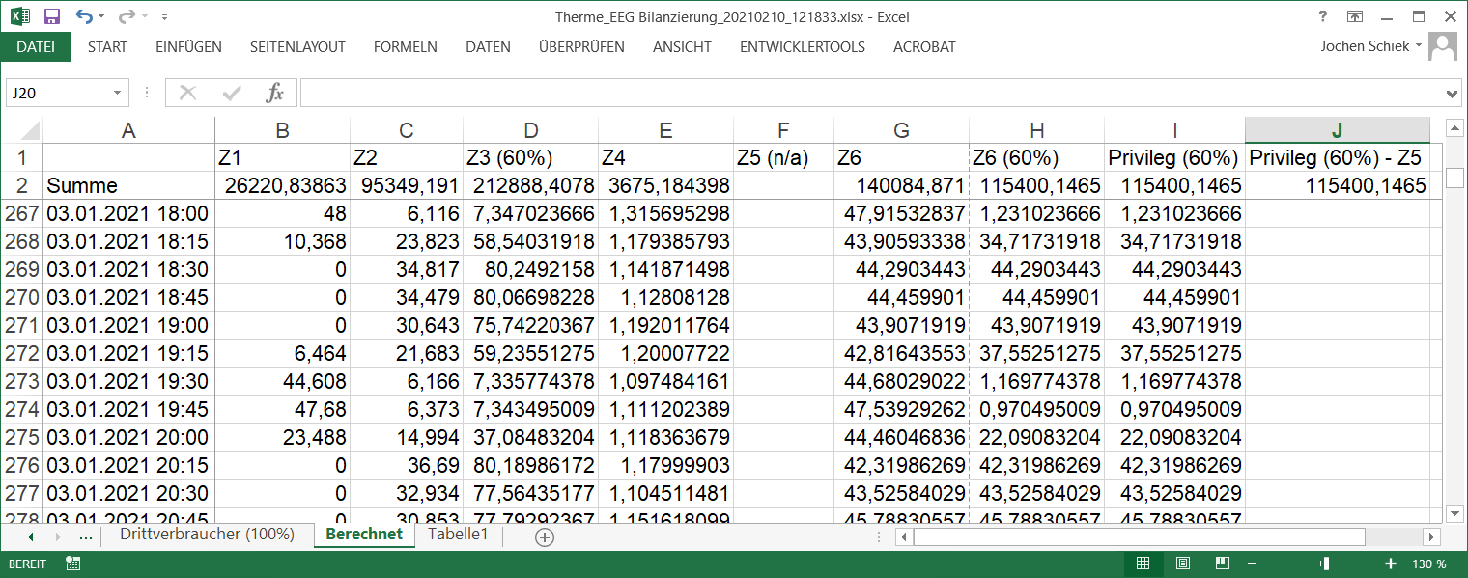Click the Select All corner triangle
Image resolution: width=1468 pixels, height=578 pixels.
30,130
